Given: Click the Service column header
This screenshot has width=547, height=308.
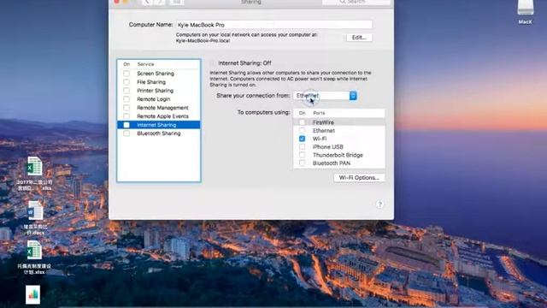Looking at the screenshot, I should pyautogui.click(x=145, y=64).
